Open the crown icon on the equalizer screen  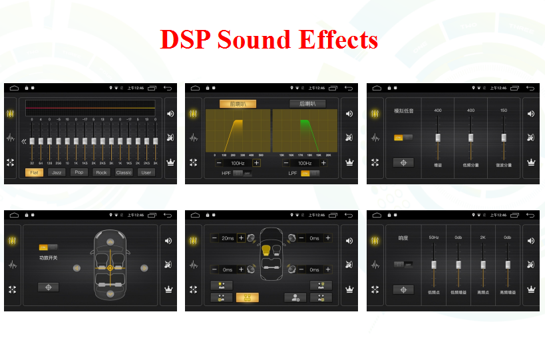170,162
